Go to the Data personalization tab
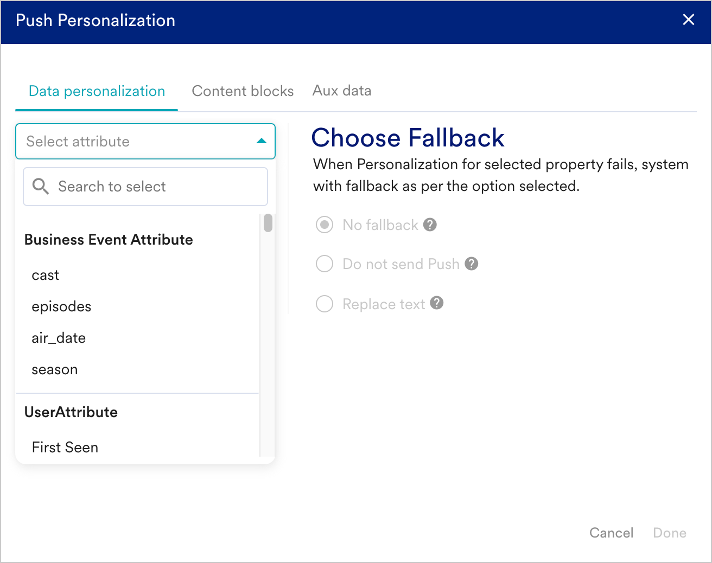The height and width of the screenshot is (563, 712). pyautogui.click(x=97, y=91)
